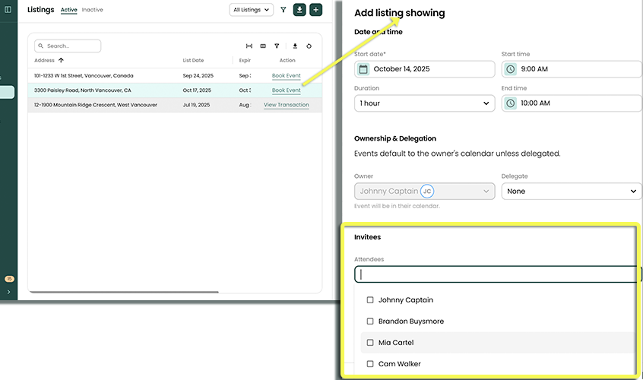Click Book Event for 3300 Paisley Road

point(287,90)
